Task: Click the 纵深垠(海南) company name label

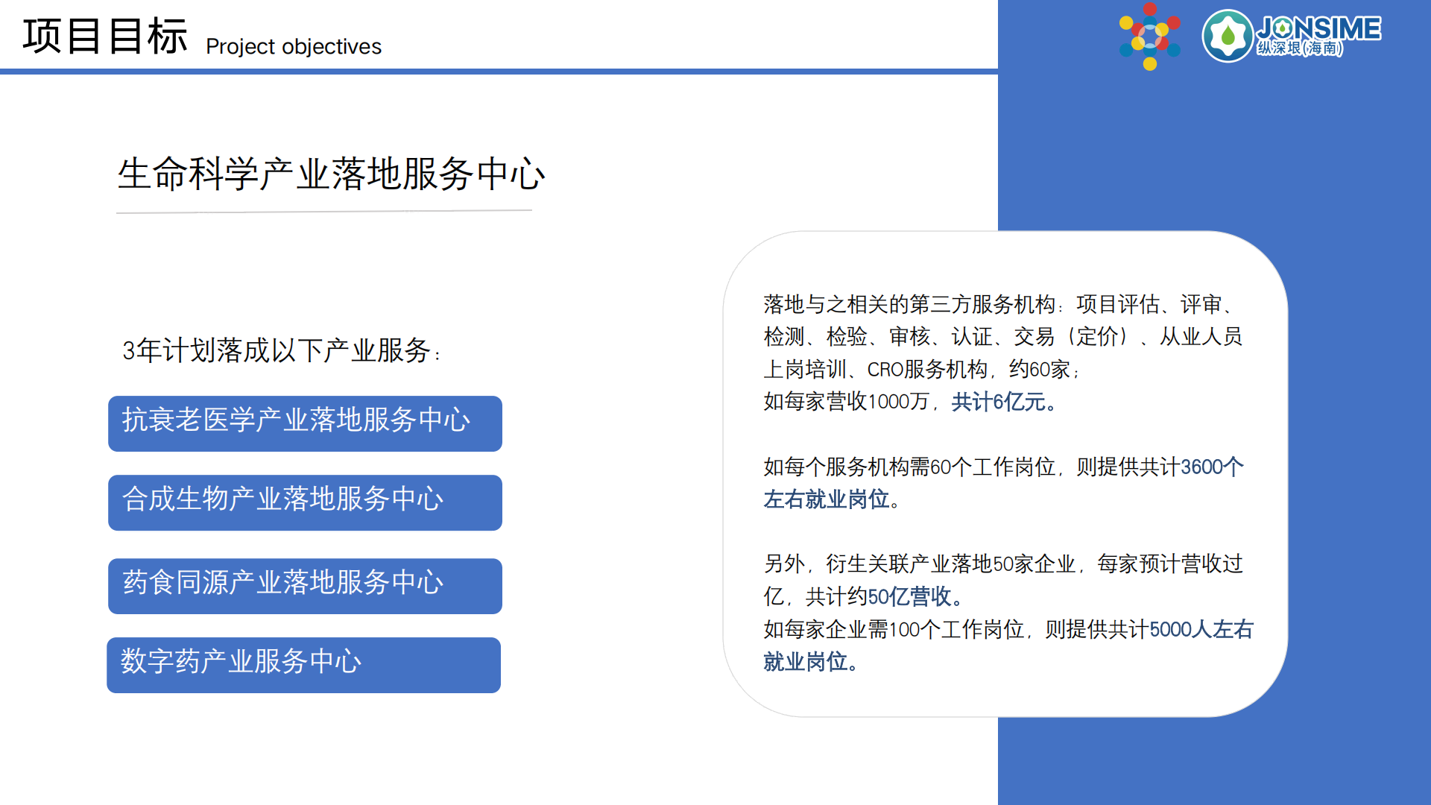Action: click(x=1300, y=48)
